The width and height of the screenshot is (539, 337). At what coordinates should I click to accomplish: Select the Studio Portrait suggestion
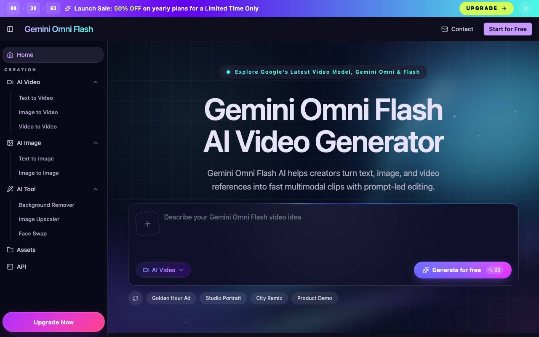point(223,298)
